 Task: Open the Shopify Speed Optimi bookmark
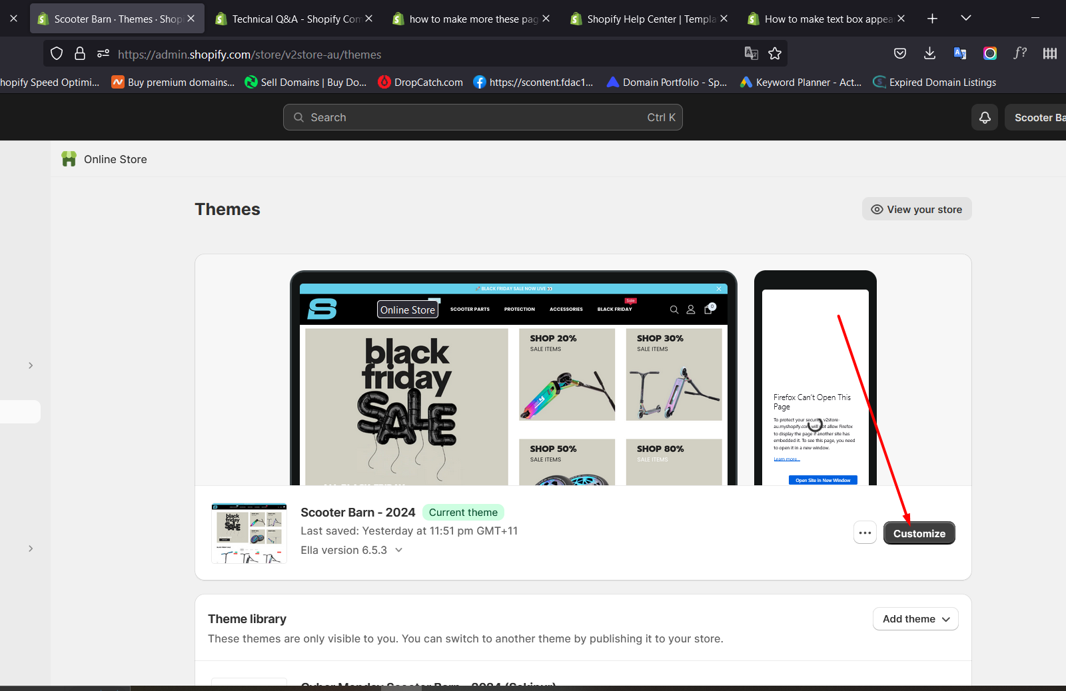49,83
